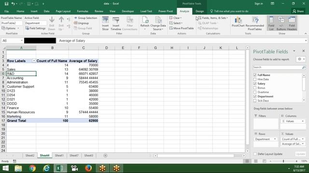Click the Undo arrow icon
The height and width of the screenshot is (173, 309).
[13, 4]
